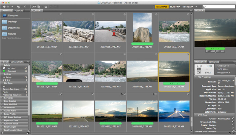Click the Go forward arrow icon
Screen dimensions: 236x135
tap(8, 7)
